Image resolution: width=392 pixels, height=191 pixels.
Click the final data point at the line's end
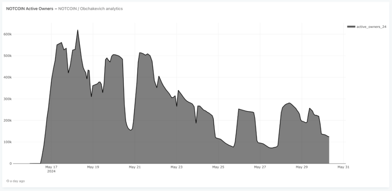coord(329,137)
